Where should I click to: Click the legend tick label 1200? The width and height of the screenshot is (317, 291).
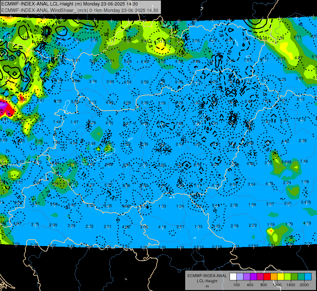coord(277,285)
